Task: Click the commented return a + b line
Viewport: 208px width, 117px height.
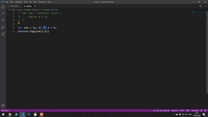Action: 32,17
